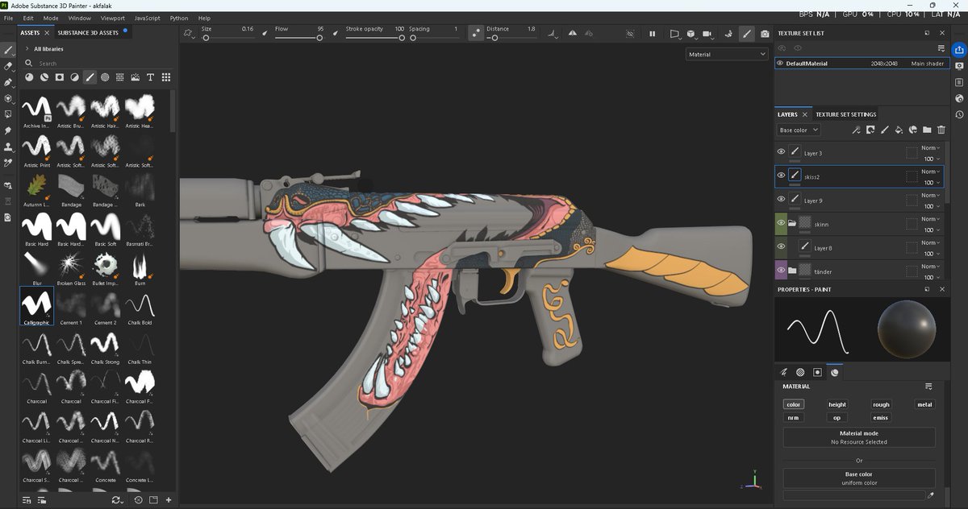Screen dimensions: 968x509
Task: Filter assets by the materials sphere icon
Action: [29, 77]
